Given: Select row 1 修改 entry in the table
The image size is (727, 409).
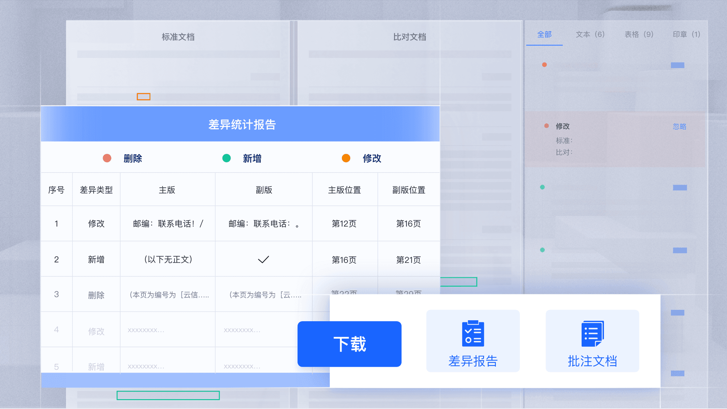Looking at the screenshot, I should [240, 224].
